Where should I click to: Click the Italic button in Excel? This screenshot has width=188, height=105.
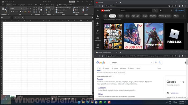(x=13, y=11)
